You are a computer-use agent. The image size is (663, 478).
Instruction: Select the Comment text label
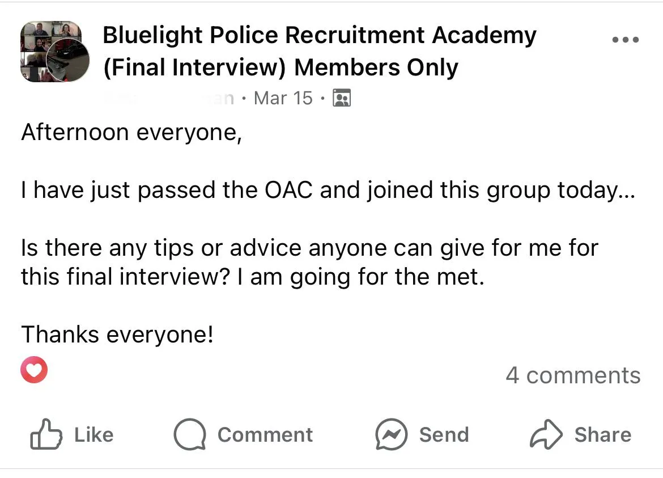click(265, 435)
